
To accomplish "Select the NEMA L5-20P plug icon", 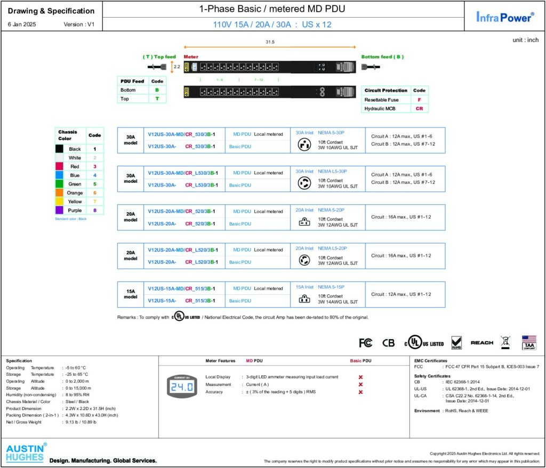I will point(304,260).
